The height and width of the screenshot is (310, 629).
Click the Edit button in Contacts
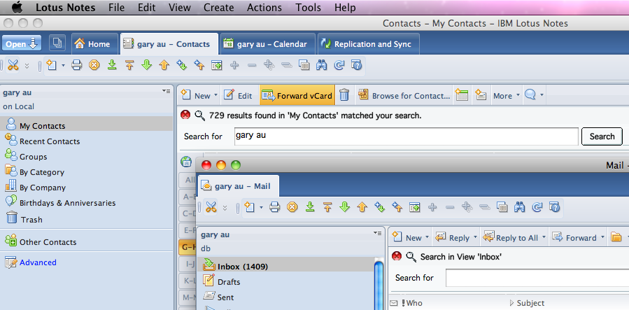239,95
